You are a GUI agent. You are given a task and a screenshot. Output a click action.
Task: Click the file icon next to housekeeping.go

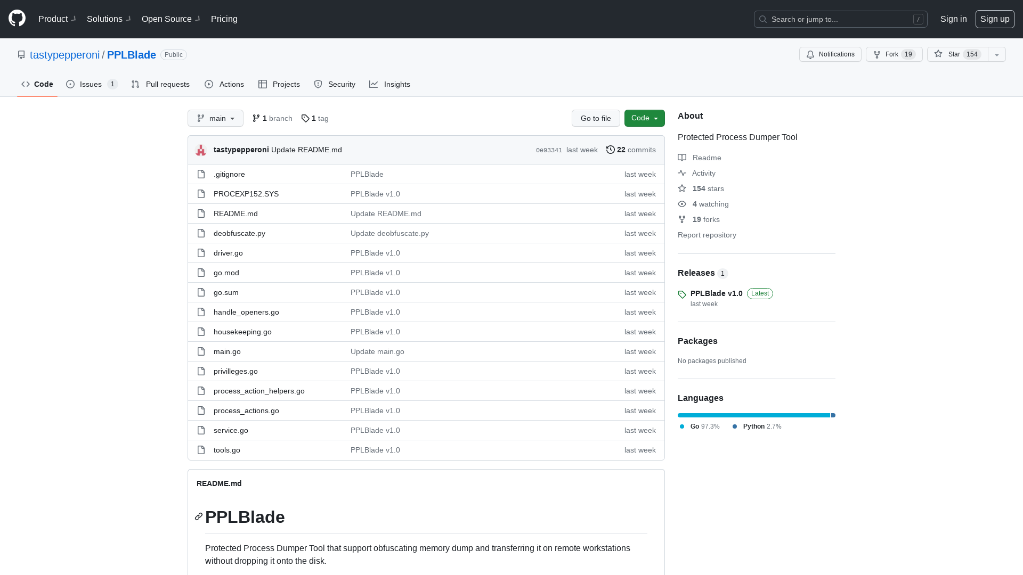tap(201, 332)
